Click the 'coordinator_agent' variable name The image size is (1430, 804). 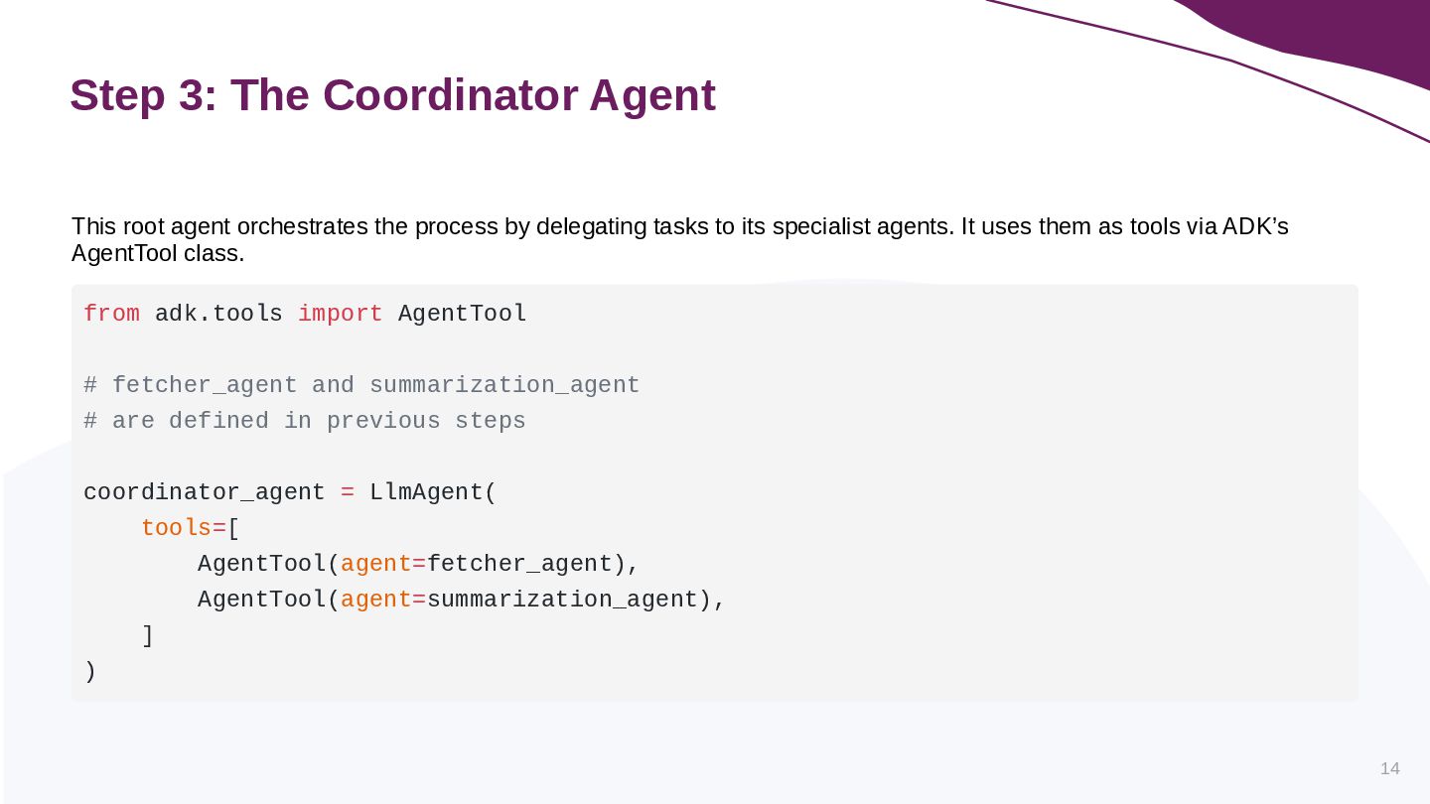(x=205, y=492)
